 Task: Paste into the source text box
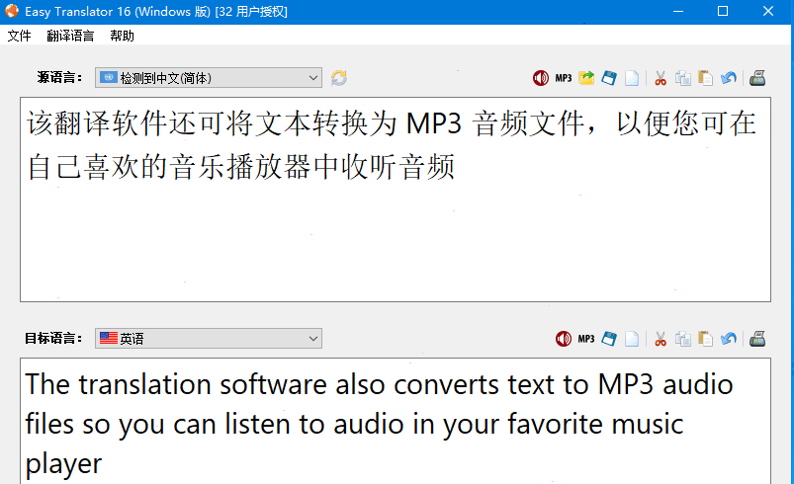(705, 78)
